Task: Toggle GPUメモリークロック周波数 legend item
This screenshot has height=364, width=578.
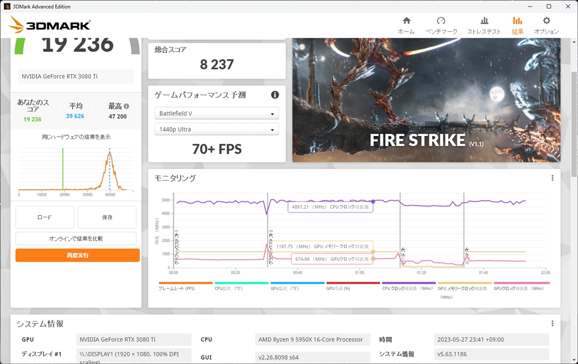Action: click(464, 290)
